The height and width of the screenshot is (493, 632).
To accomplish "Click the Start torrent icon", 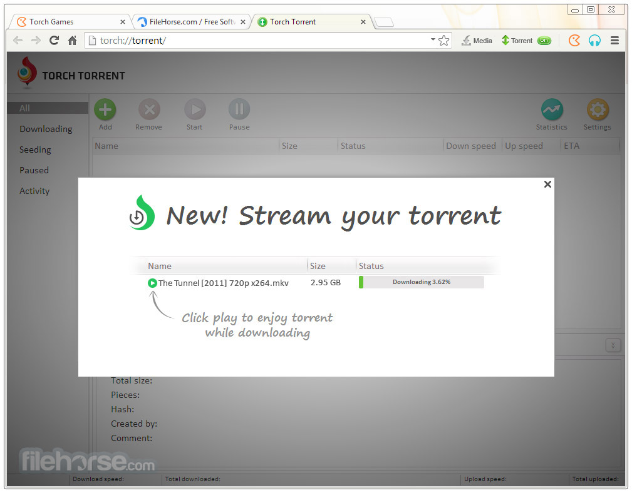I will pyautogui.click(x=195, y=109).
